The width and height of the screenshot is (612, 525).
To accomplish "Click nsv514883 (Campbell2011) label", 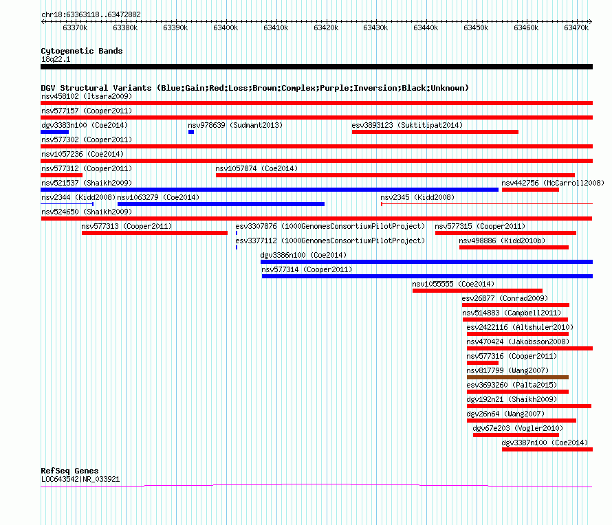I will click(512, 313).
